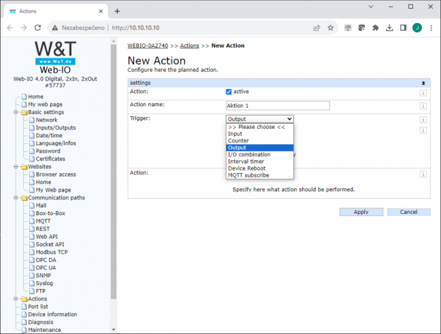Collapse the Actions folder in the tree
Viewport: 441px width, 334px height.
pos(16,299)
